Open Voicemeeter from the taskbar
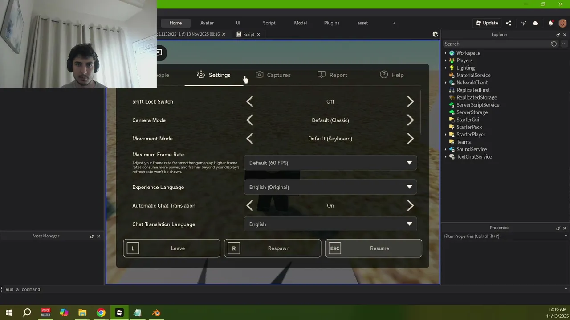 pyautogui.click(x=45, y=313)
